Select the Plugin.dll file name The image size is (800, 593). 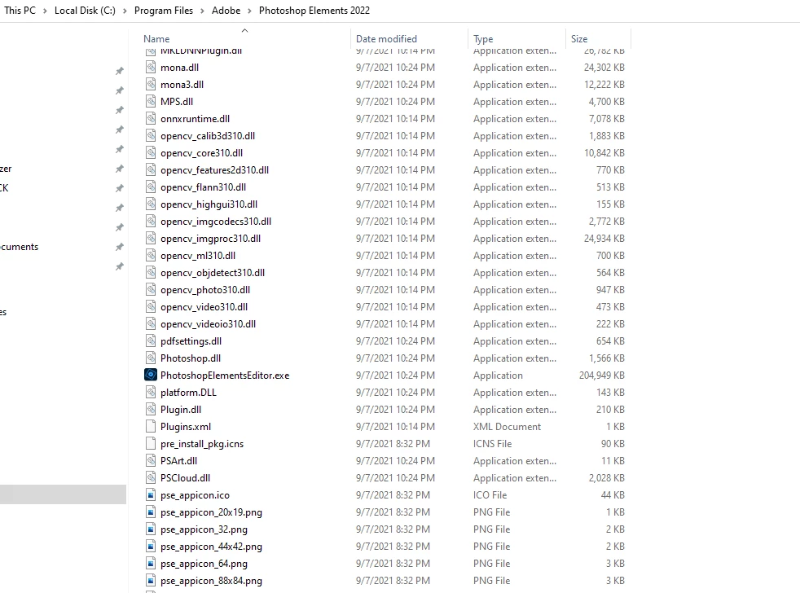coord(181,409)
